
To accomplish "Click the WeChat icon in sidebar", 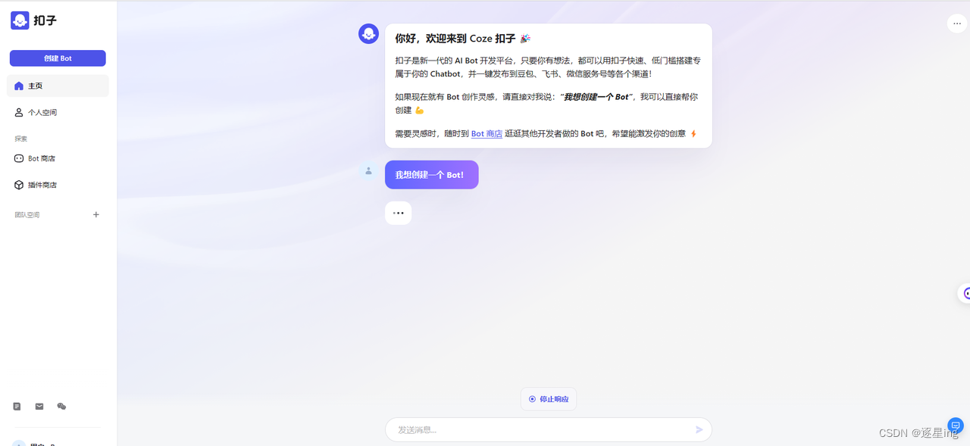I will pos(61,407).
